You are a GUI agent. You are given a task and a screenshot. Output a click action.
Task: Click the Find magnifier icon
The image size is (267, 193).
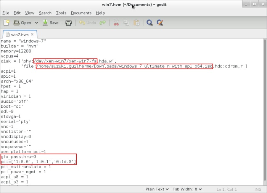tap(150, 23)
